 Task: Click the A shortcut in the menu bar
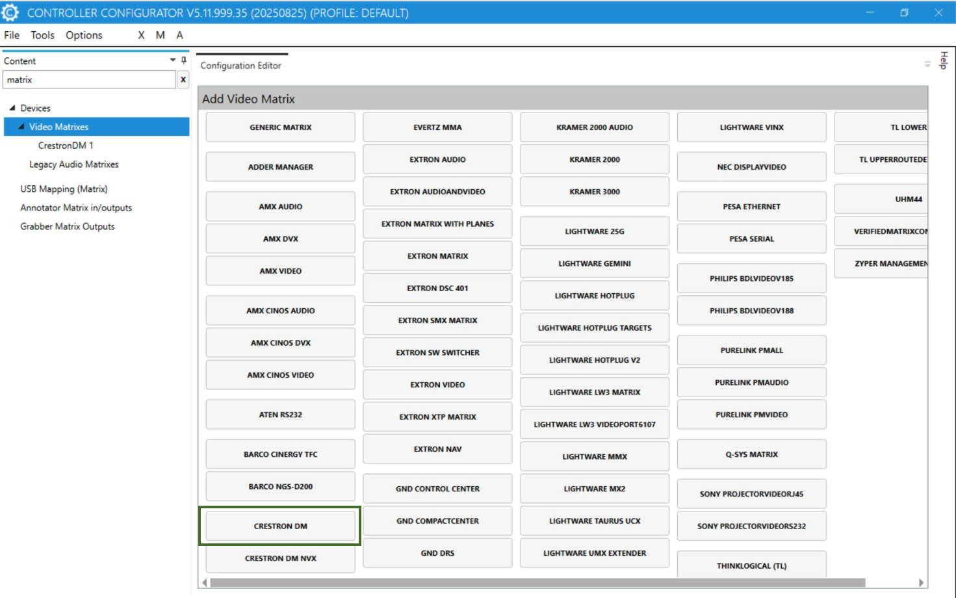point(179,35)
